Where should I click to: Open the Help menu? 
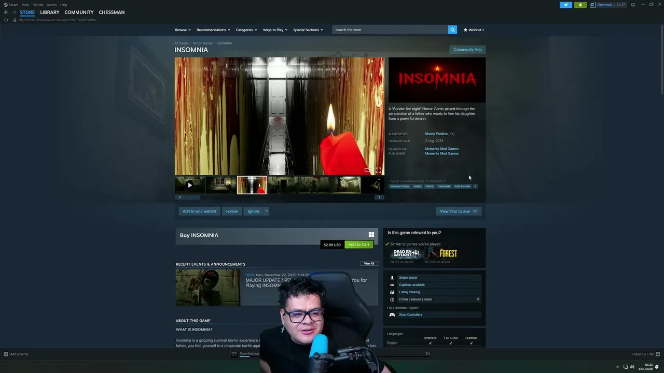click(x=63, y=5)
